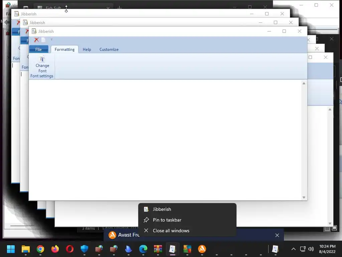Select Jibberish entry in taskbar jump list
342x257 pixels.
tap(187, 209)
